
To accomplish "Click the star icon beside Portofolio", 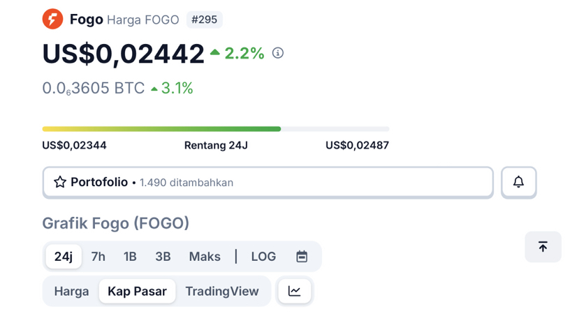I will click(x=60, y=182).
